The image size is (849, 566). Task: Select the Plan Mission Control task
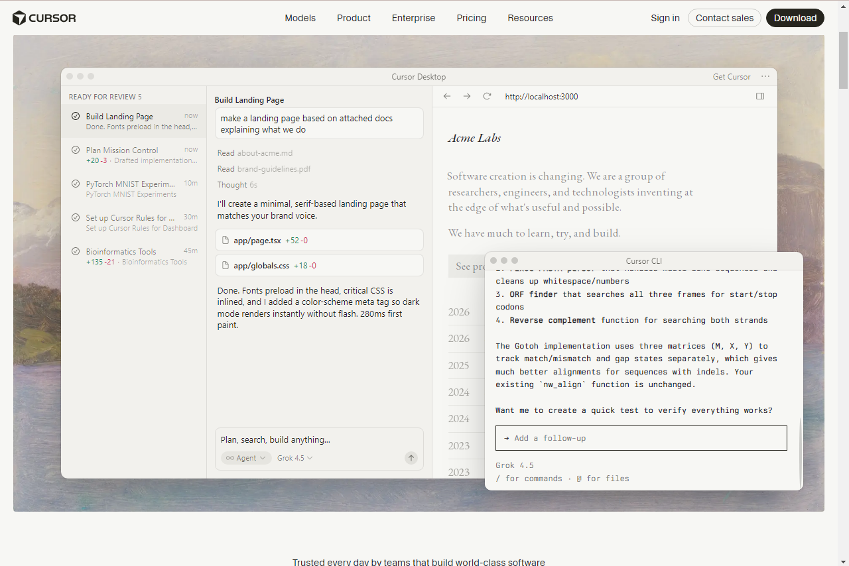click(134, 155)
